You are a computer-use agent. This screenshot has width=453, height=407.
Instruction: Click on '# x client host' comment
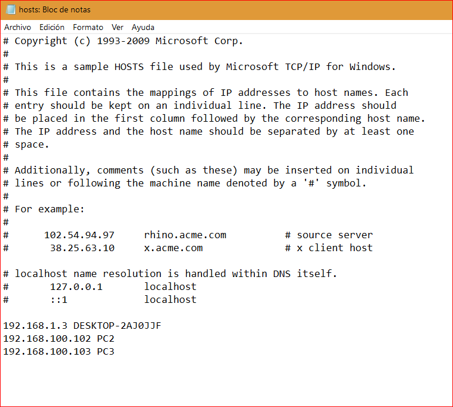click(x=329, y=248)
